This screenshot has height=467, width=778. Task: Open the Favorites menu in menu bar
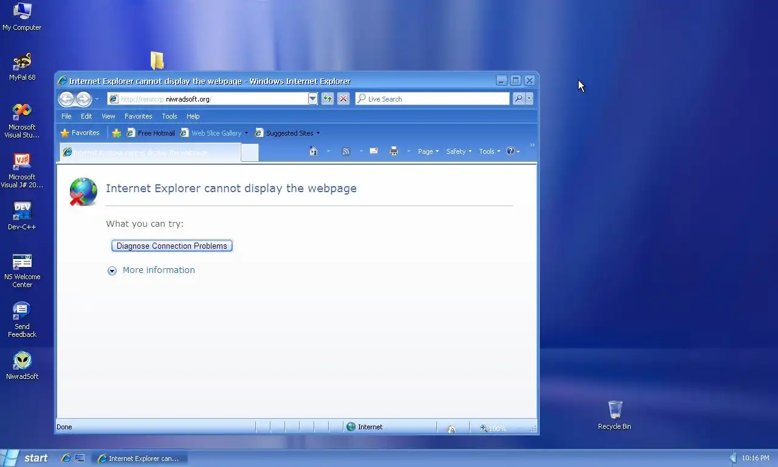138,116
